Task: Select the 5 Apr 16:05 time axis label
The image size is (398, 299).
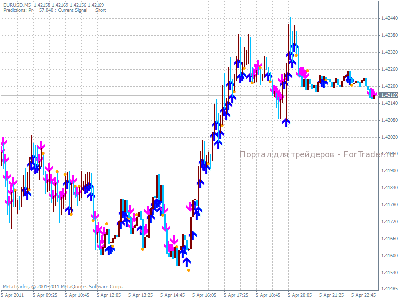Action: coord(208,294)
